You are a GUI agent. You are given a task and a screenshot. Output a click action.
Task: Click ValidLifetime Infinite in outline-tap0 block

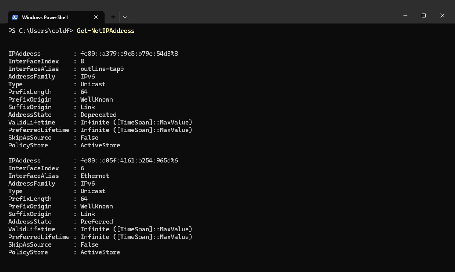coord(136,122)
